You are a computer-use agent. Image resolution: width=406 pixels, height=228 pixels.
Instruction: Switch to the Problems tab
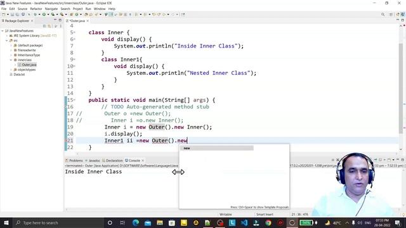(74, 160)
